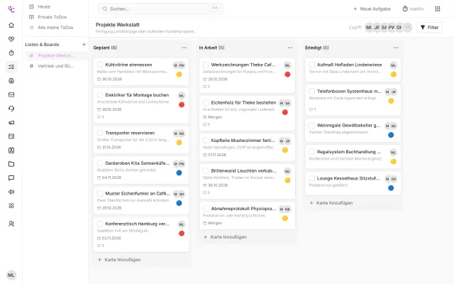Open Erledigt column options menu
The width and height of the screenshot is (454, 284).
point(396,48)
